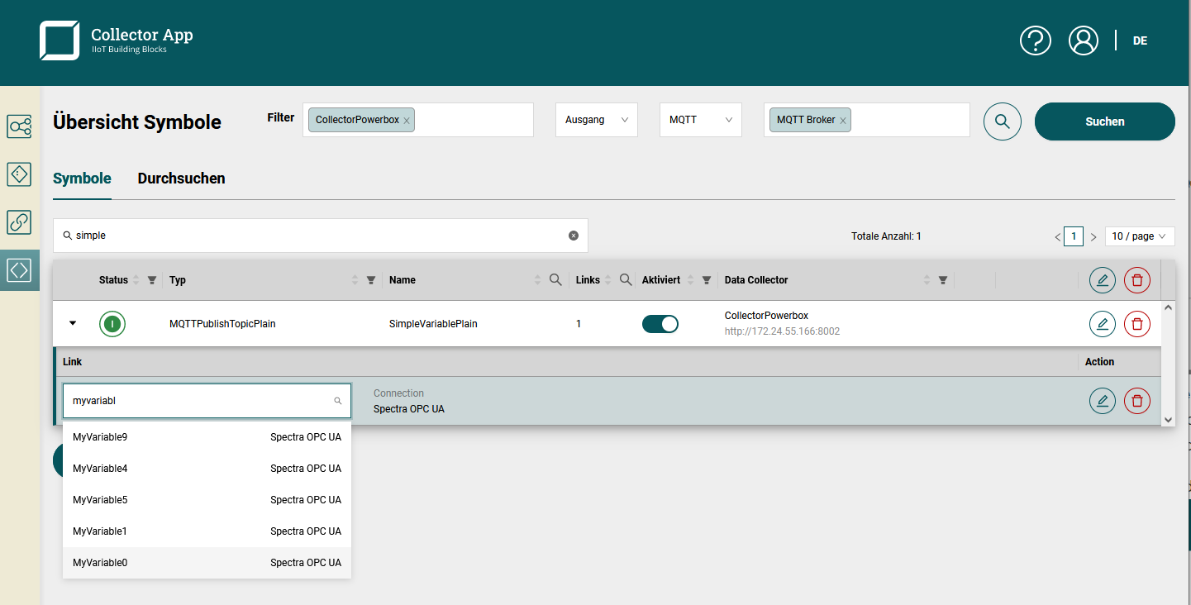Change the 10 / page selection dropdown
1191x605 pixels.
[x=1140, y=236]
